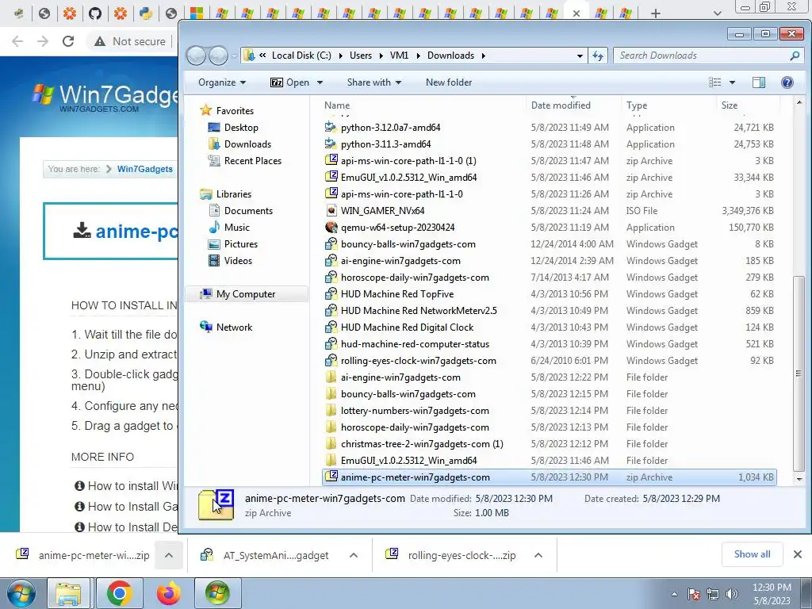Select the python-3.12.0a7-amd64 installer icon
Viewport: 812px width, 609px height.
(331, 128)
